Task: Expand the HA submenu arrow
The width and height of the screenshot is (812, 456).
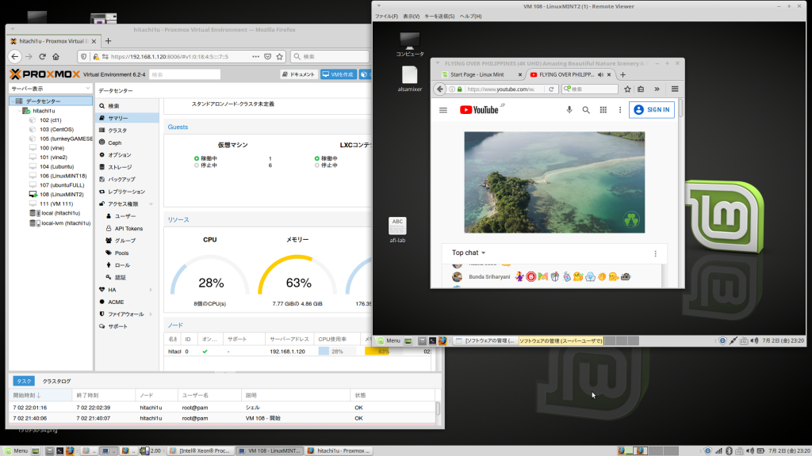Action: [151, 290]
